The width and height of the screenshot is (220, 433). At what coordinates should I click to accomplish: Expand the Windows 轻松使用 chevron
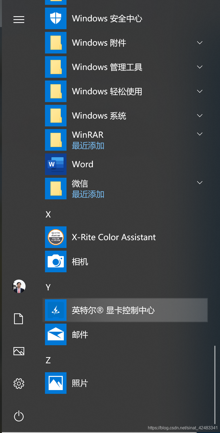[200, 91]
